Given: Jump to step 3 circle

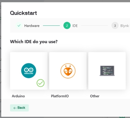Looking at the screenshot, I should click(115, 25).
